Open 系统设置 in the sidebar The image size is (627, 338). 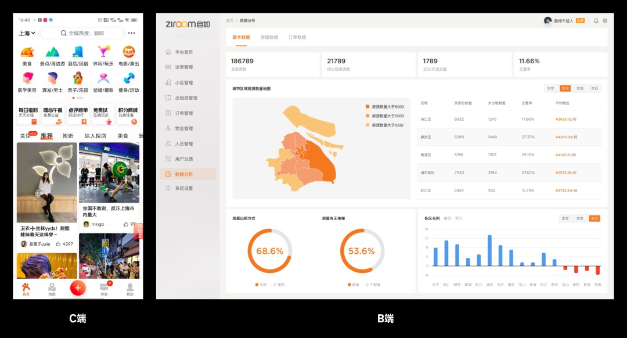188,188
